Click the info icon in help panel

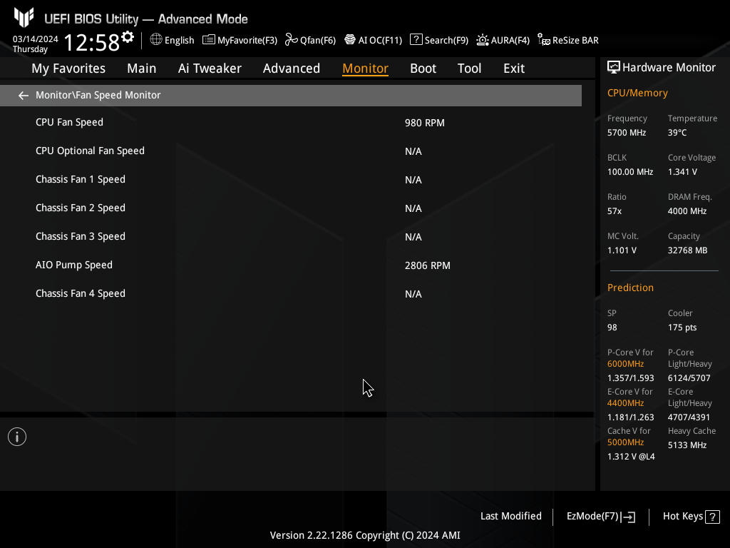(17, 437)
